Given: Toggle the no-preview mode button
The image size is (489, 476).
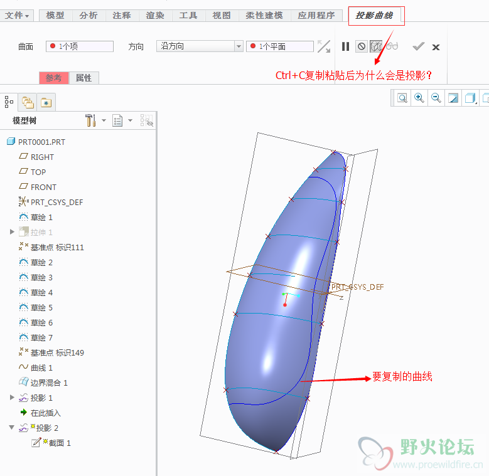Looking at the screenshot, I should [x=361, y=46].
